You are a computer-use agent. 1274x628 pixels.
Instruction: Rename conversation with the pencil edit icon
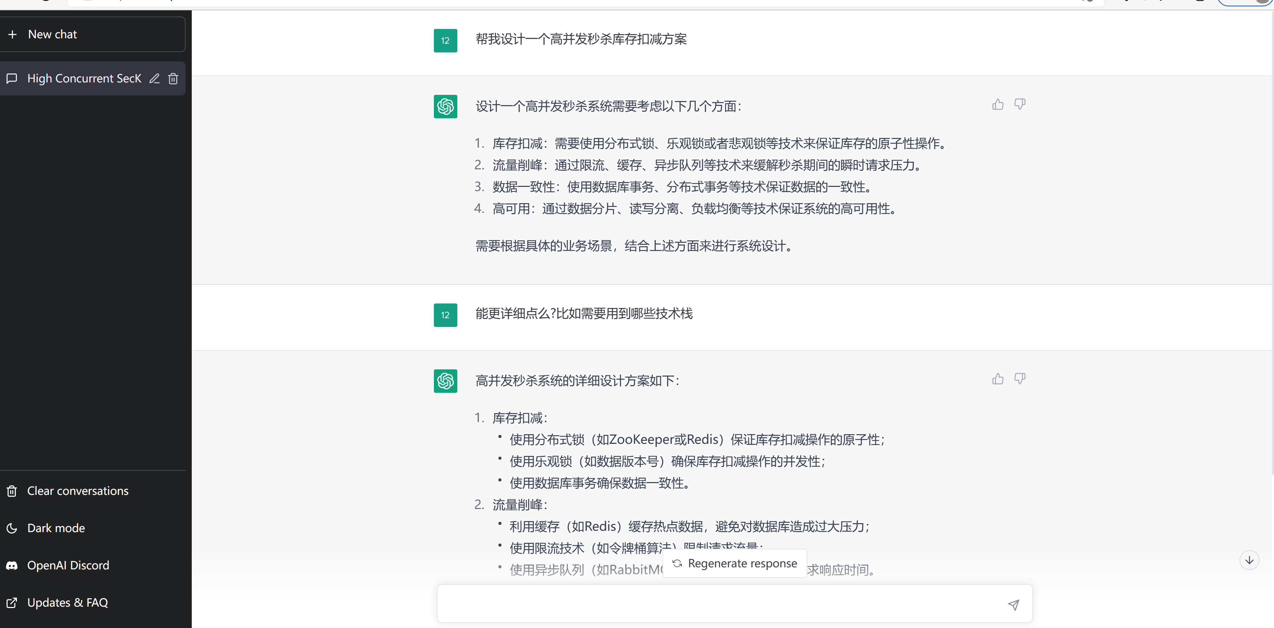pyautogui.click(x=154, y=78)
